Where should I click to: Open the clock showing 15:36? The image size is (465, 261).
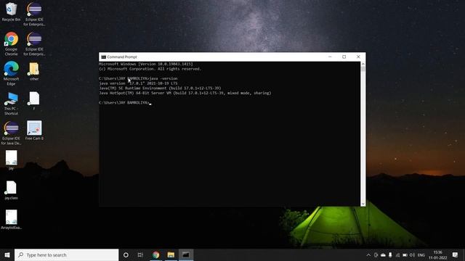[437, 254]
